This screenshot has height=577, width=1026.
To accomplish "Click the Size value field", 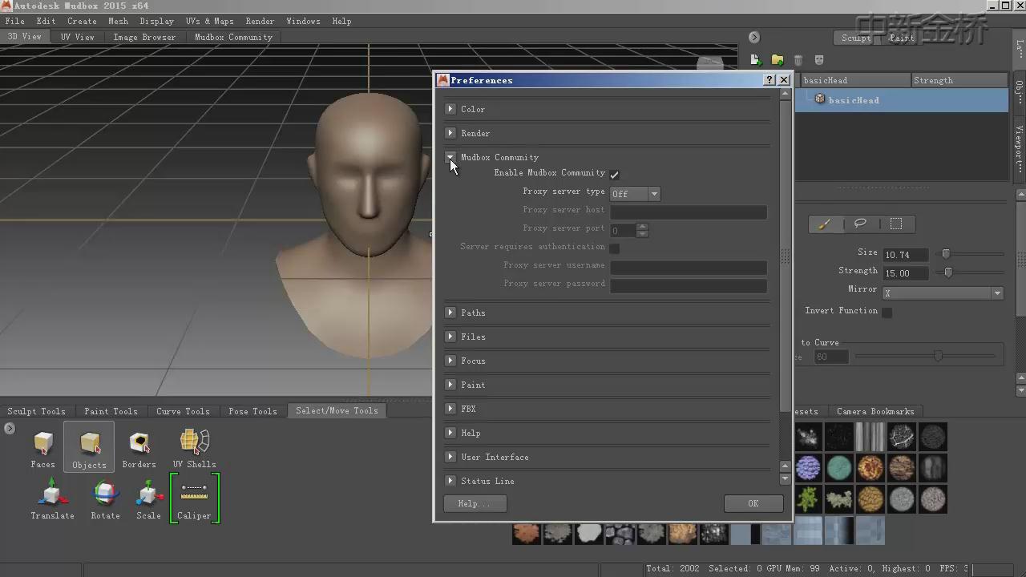I will tap(906, 255).
